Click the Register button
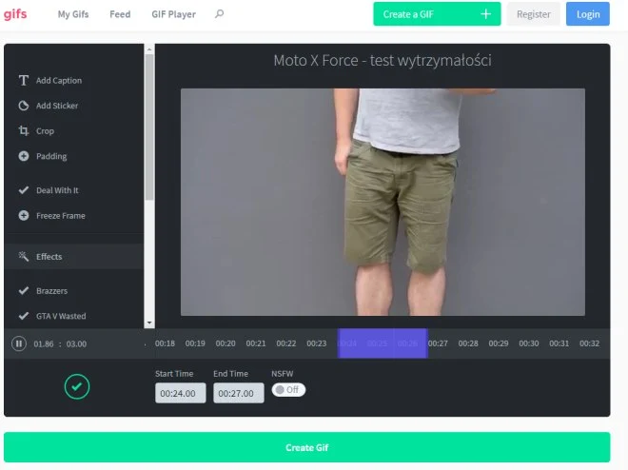Screen dimensions: 628x470 pyautogui.click(x=534, y=14)
